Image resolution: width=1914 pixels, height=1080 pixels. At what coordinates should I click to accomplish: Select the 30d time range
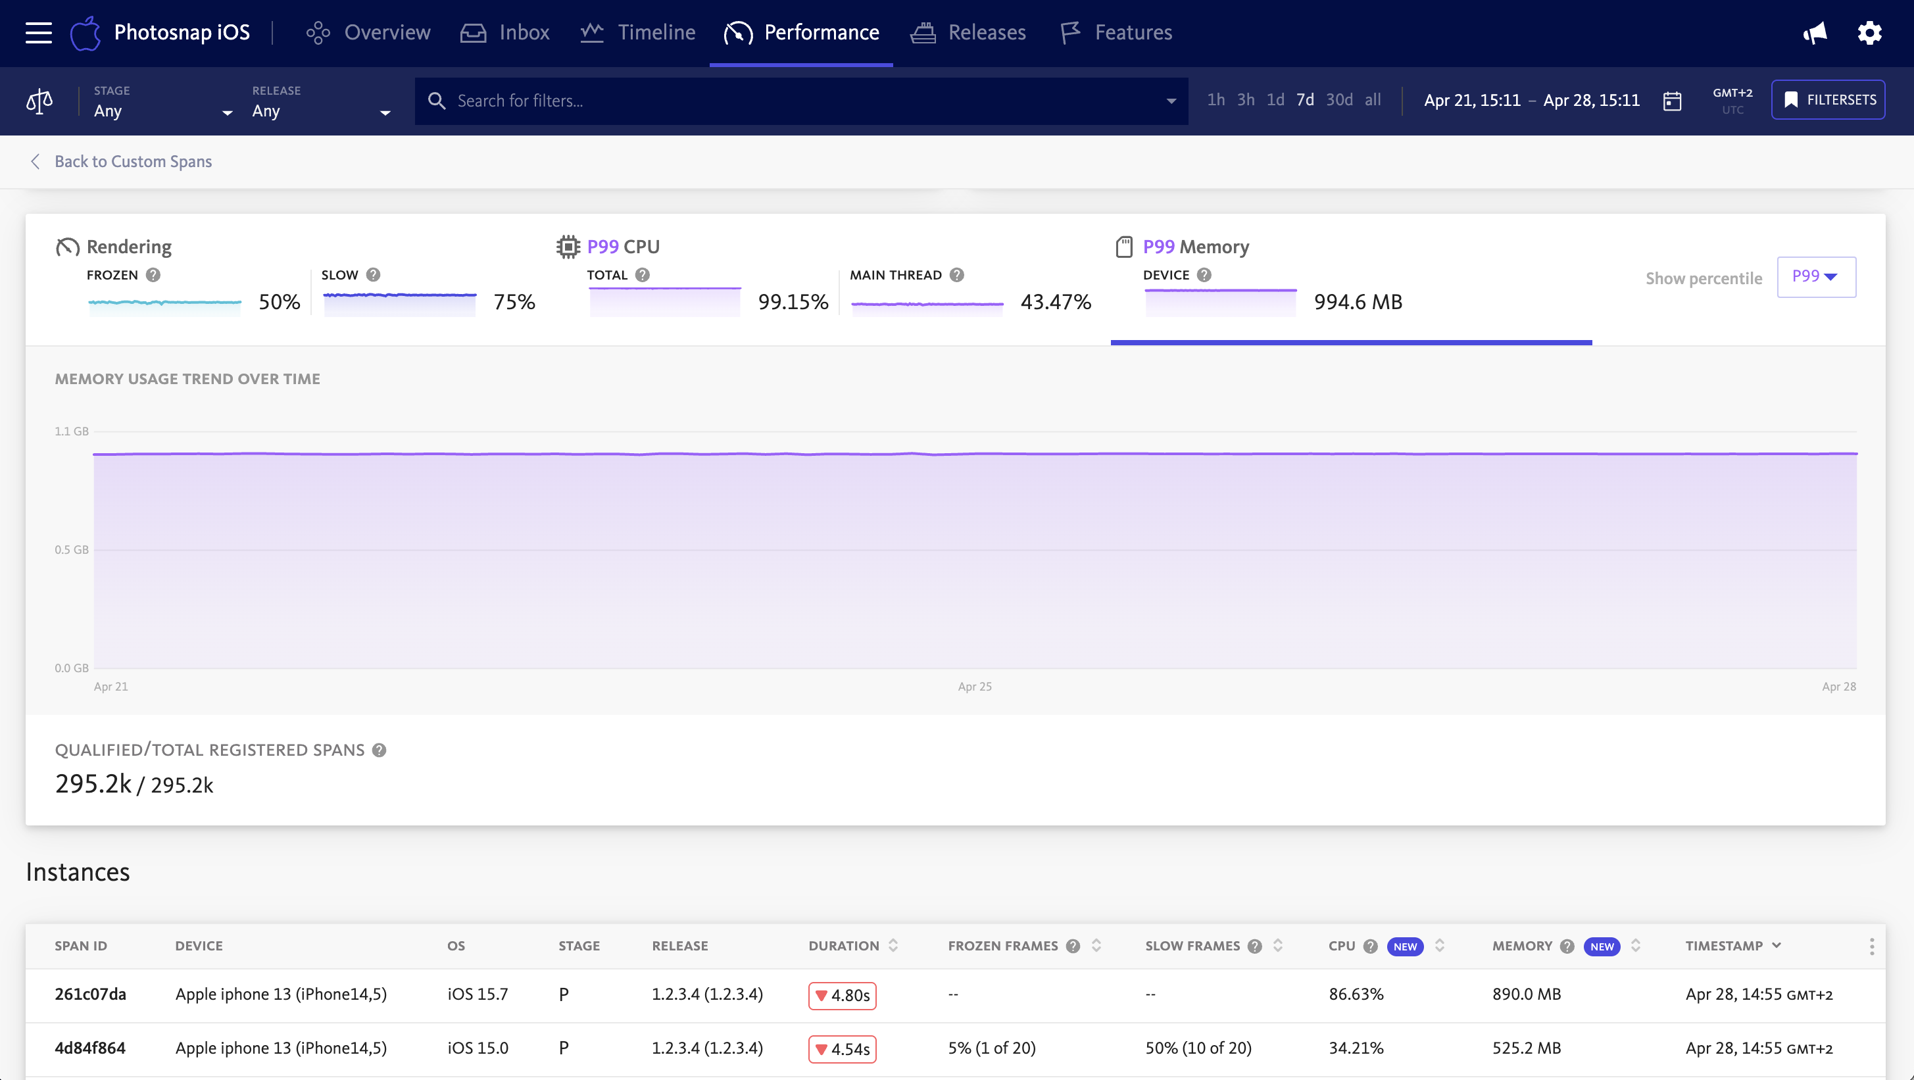click(x=1339, y=99)
